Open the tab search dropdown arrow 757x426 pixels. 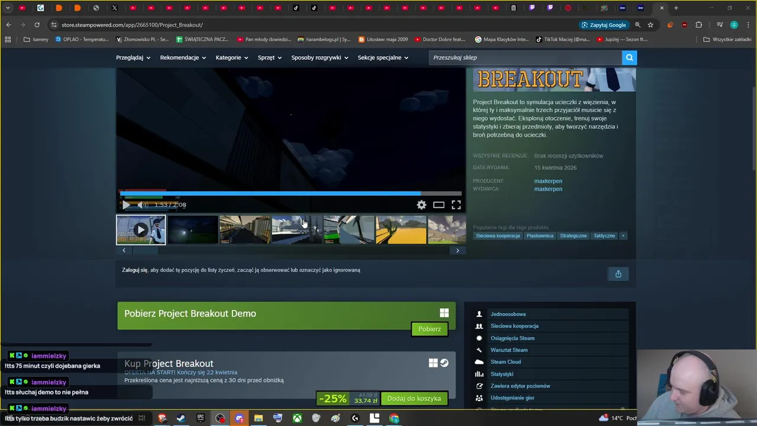coord(8,8)
